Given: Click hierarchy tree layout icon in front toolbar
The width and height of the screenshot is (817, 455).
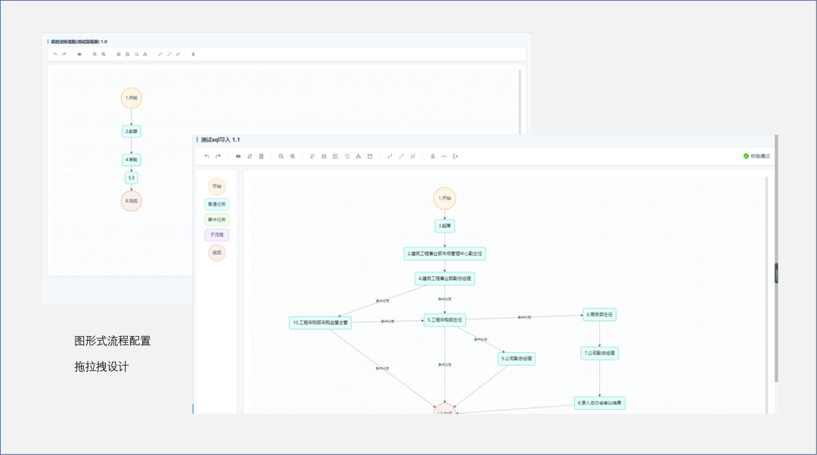Looking at the screenshot, I should [x=359, y=157].
